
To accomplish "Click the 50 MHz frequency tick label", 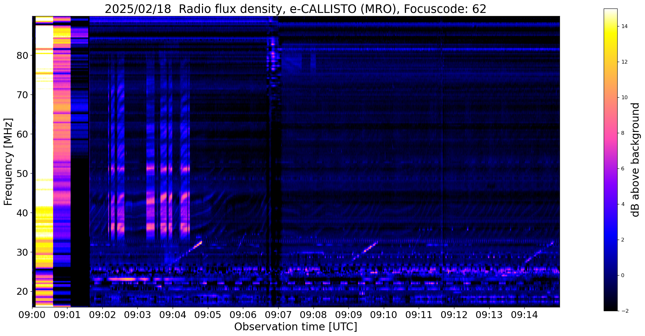I will [x=23, y=174].
